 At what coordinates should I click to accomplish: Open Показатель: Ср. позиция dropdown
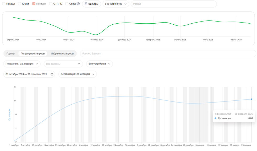22,64
